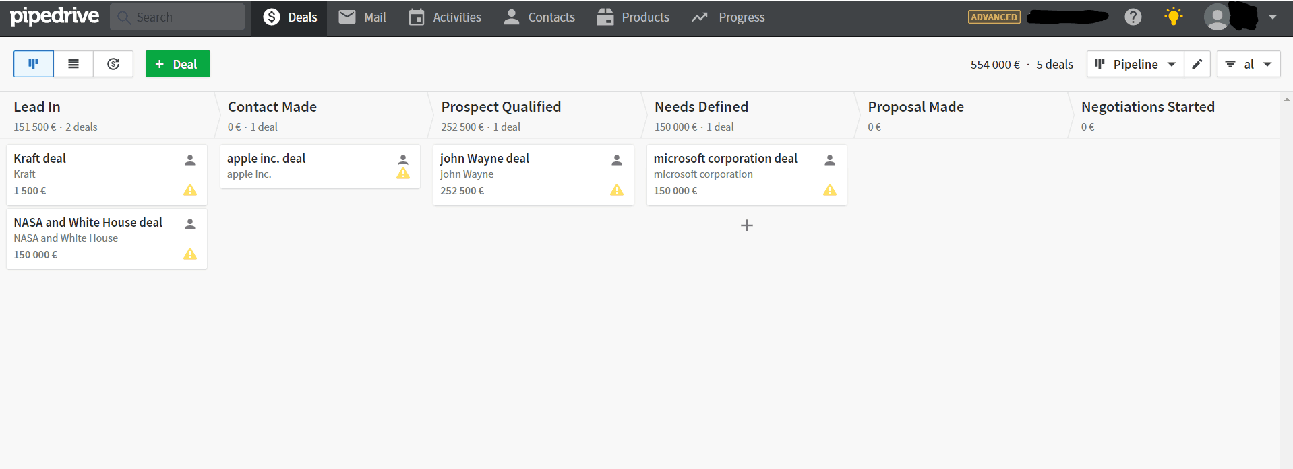
Task: Click the Kraft organization name
Action: point(24,174)
